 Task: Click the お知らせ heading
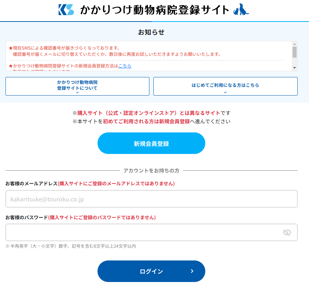151,32
